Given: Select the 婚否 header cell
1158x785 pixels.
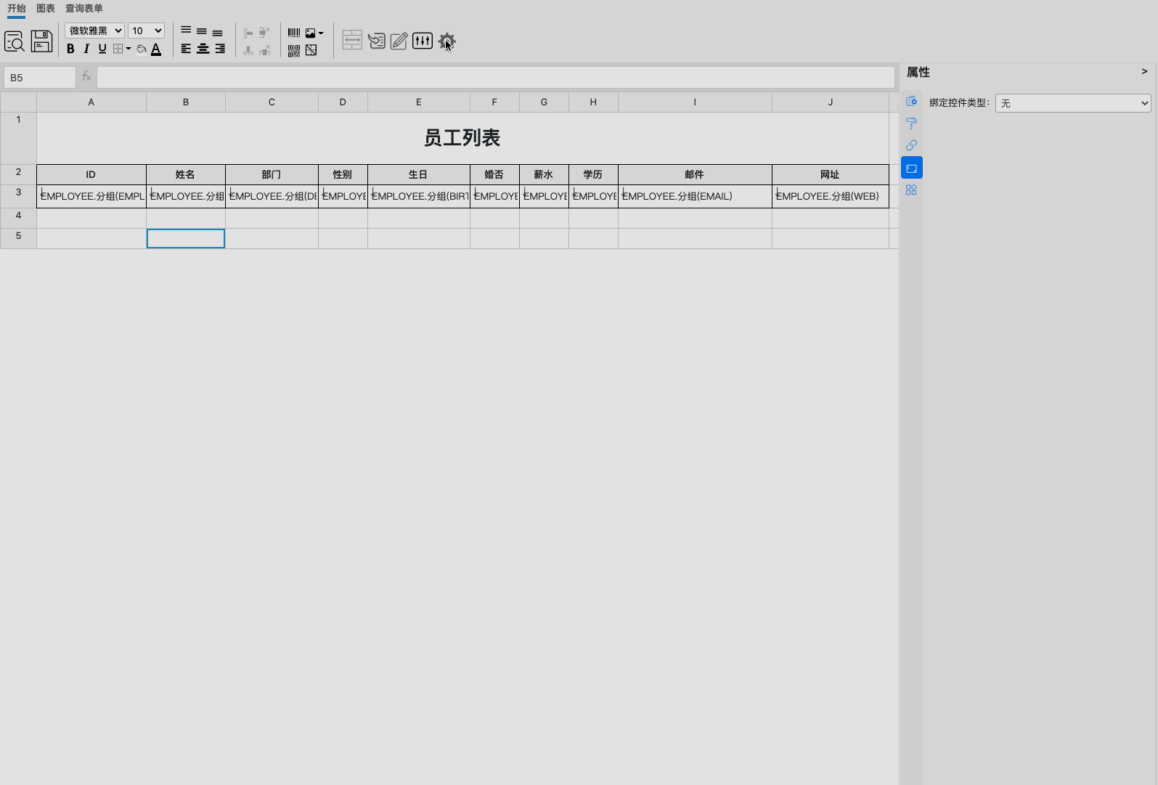Looking at the screenshot, I should point(494,175).
